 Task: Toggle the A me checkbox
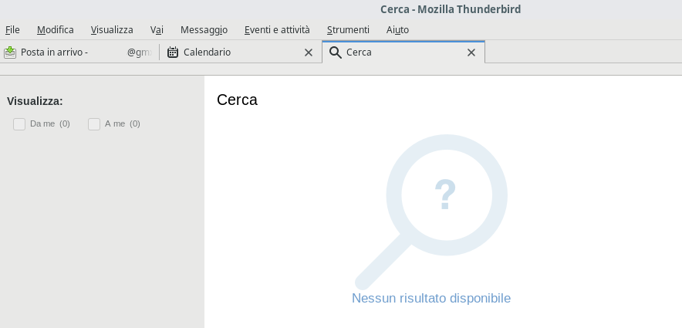(x=94, y=124)
